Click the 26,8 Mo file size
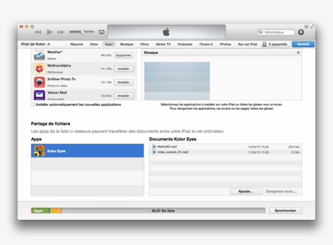Image resolution: width=333 pixels, height=245 pixels. [x=294, y=147]
